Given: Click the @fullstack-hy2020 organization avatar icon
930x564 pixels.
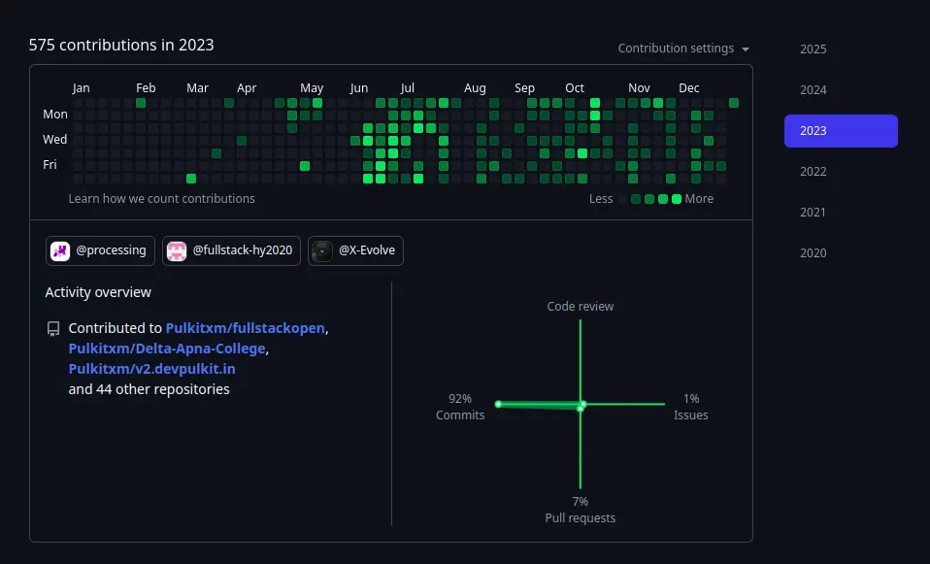Looking at the screenshot, I should 177,250.
